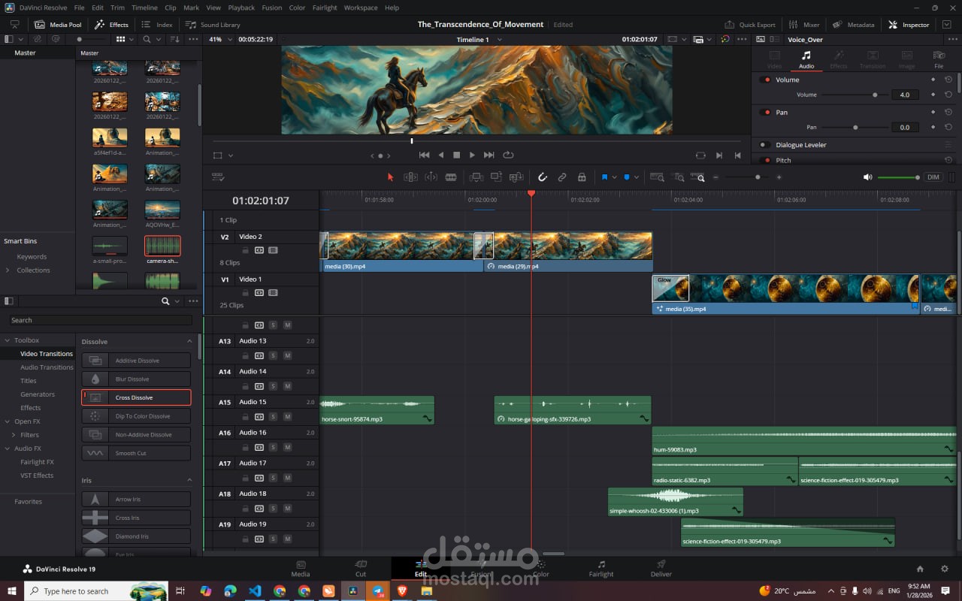This screenshot has height=601, width=962.
Task: Click the blue Marker icon
Action: [627, 177]
